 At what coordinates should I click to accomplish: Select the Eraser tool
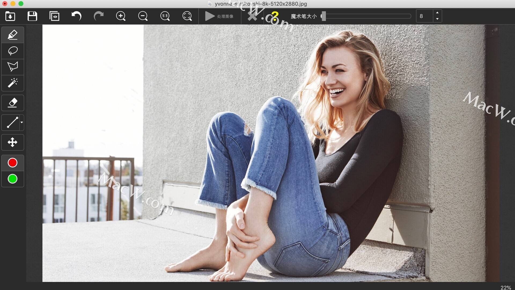[x=13, y=103]
